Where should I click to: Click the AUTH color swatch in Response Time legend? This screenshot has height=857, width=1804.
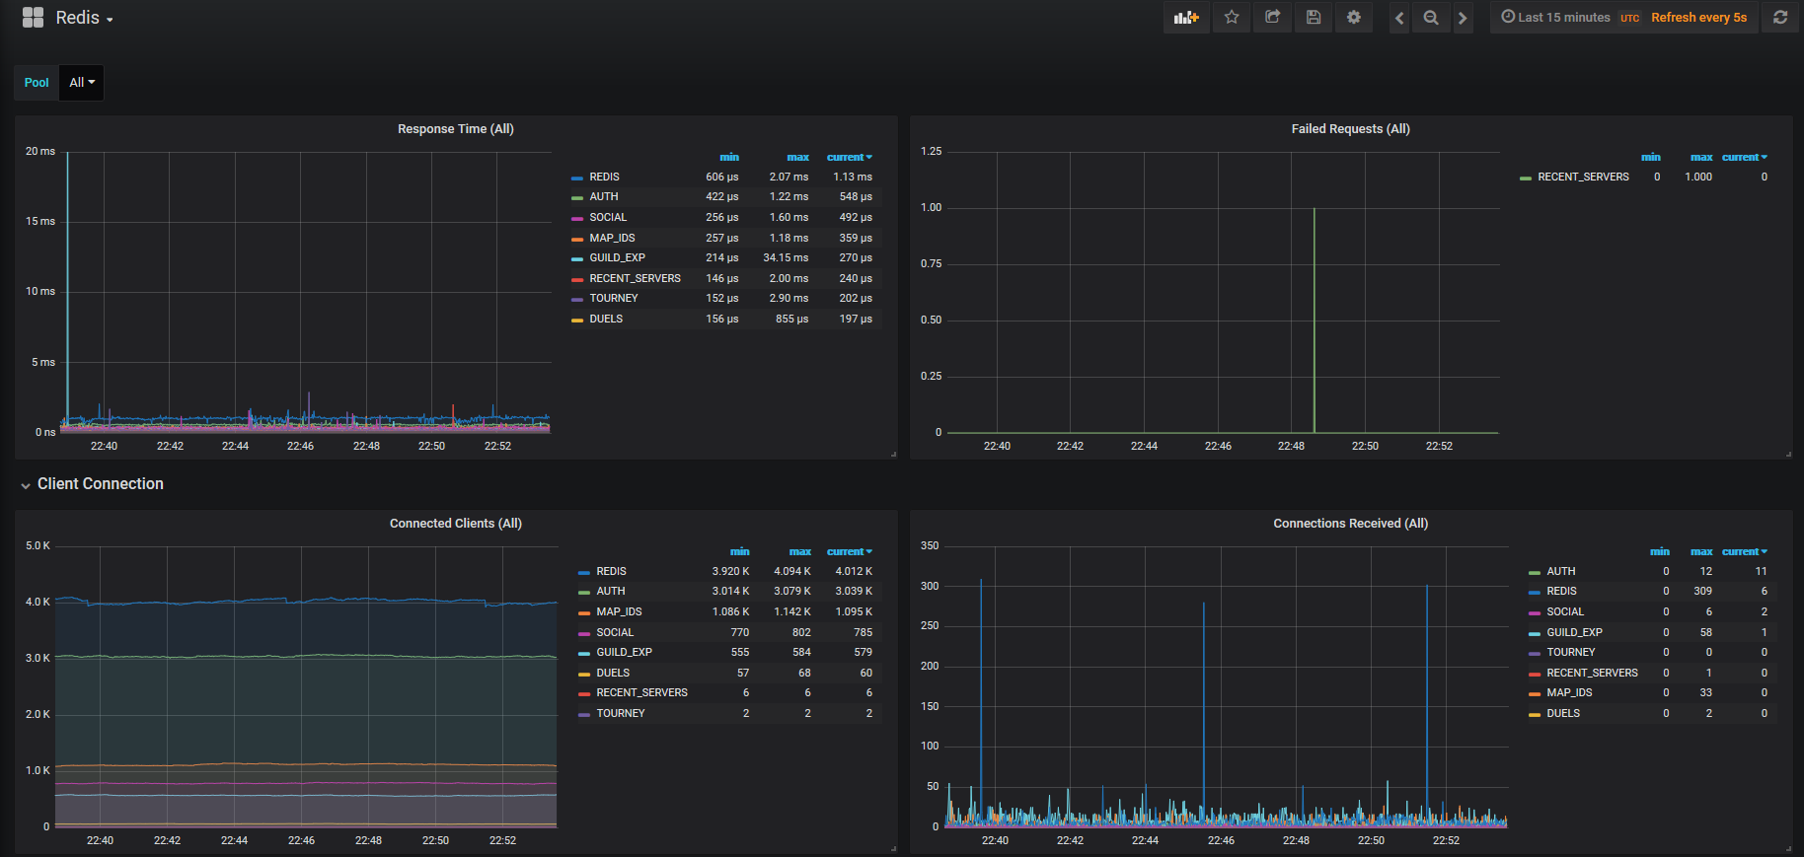(577, 198)
